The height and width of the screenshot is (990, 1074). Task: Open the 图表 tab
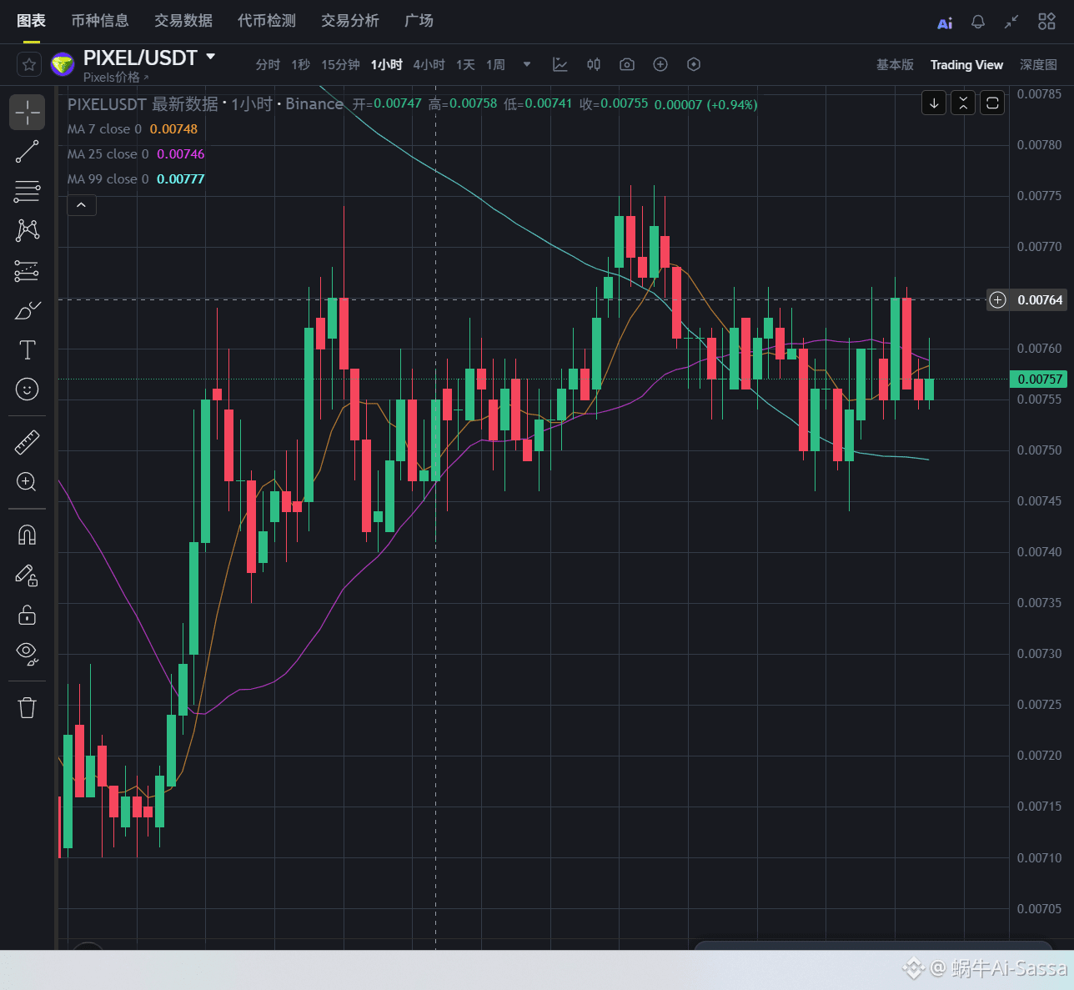point(31,21)
